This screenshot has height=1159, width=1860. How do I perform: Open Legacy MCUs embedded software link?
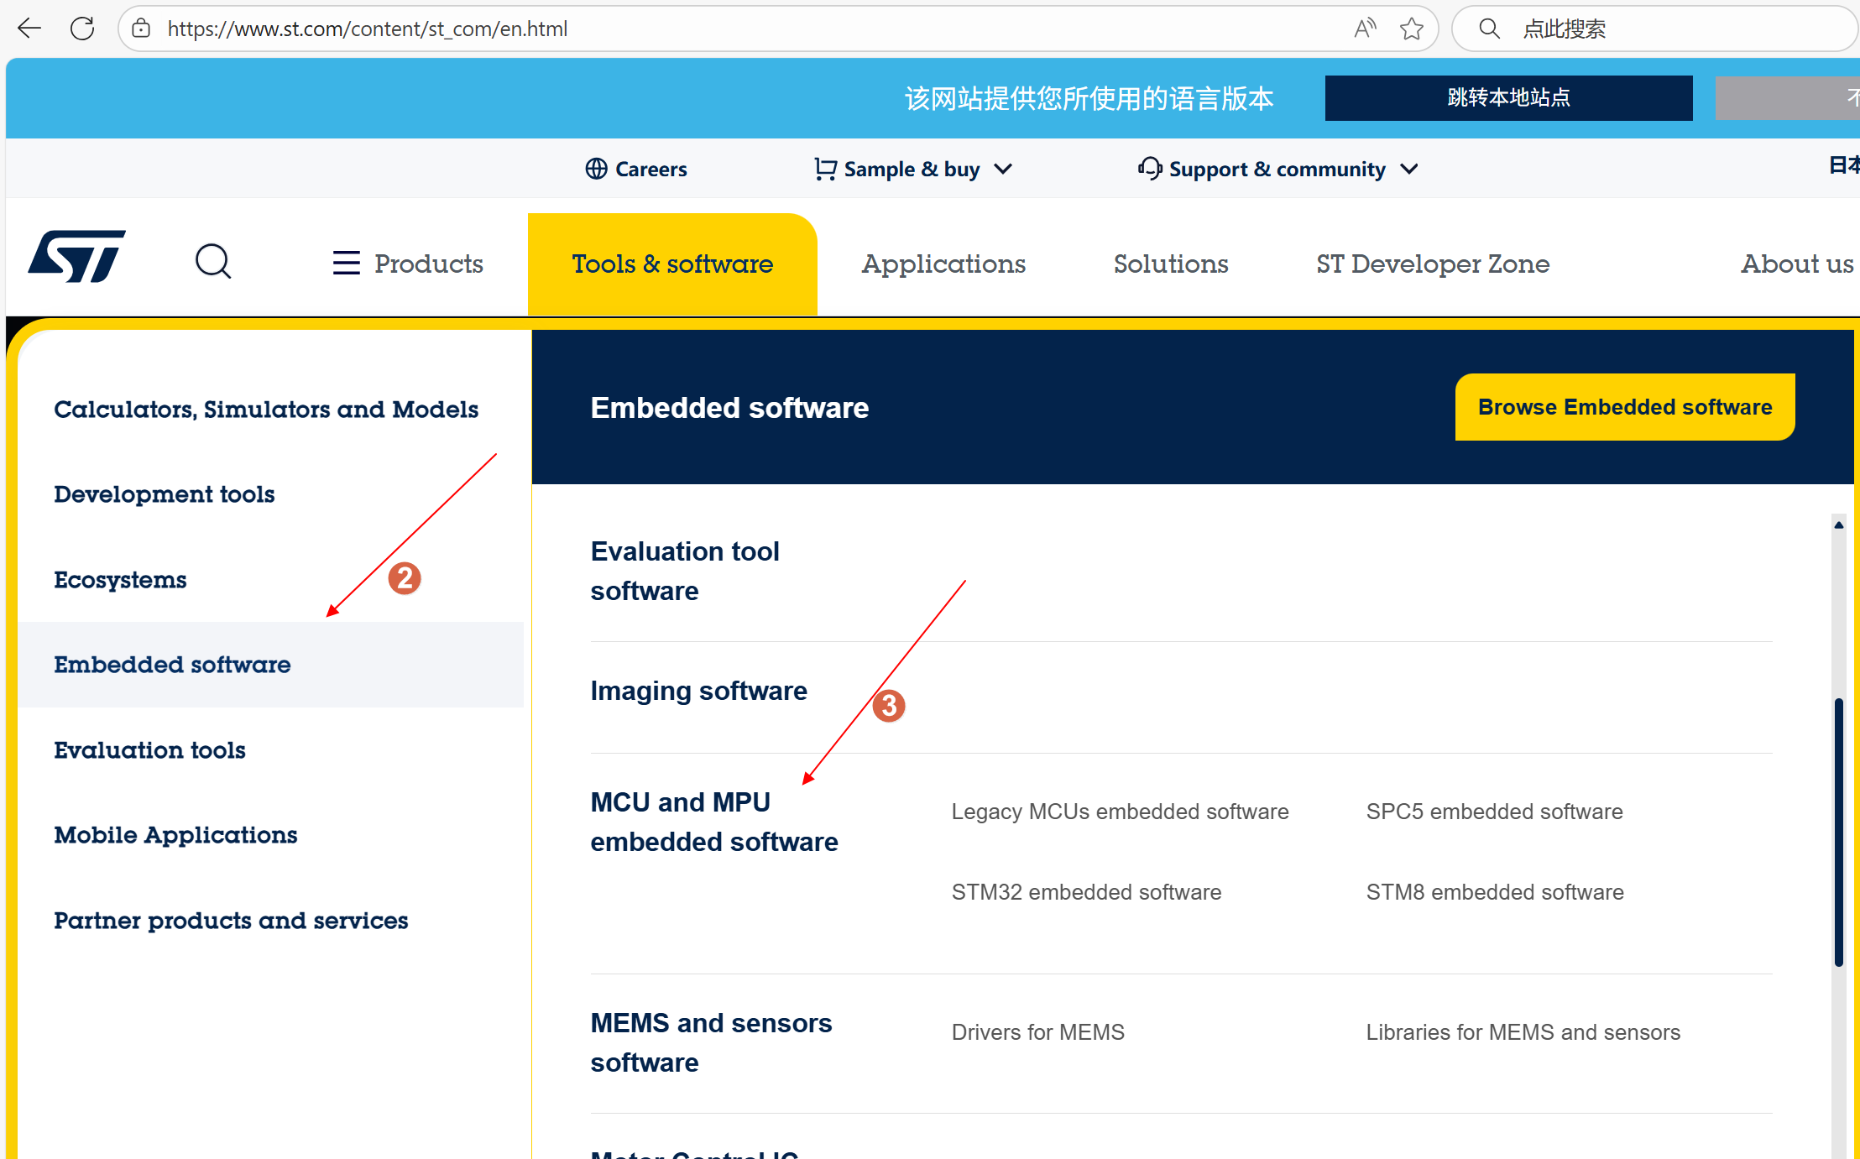(x=1120, y=812)
